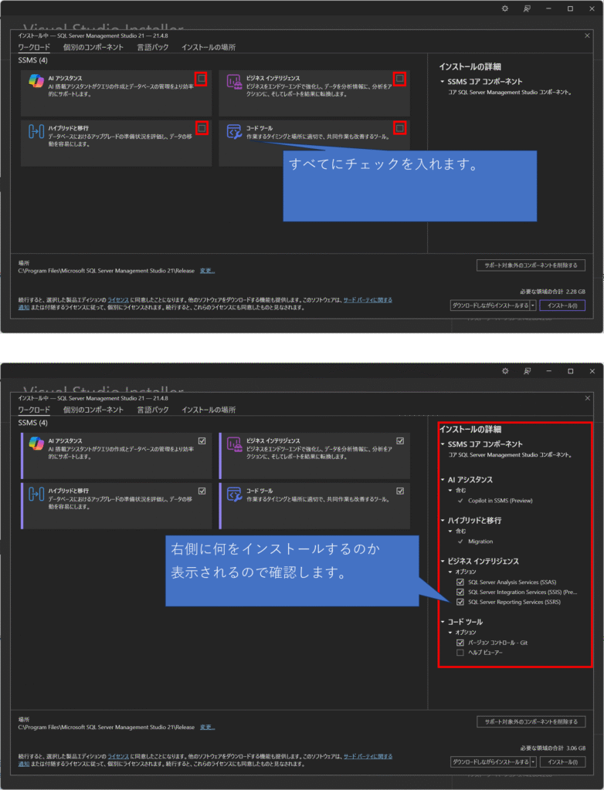
Task: Collapse オプション node under ビジネス インテリジェンス details
Action: point(450,572)
